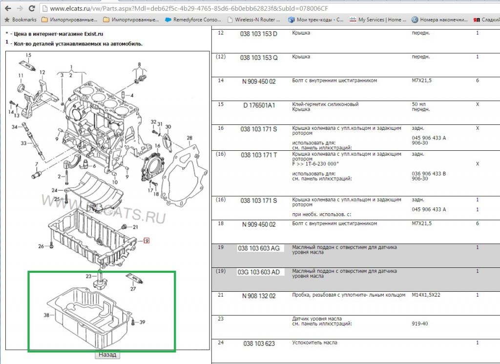Click callout 15 on the diagram
The image size is (500, 364).
pos(28,55)
